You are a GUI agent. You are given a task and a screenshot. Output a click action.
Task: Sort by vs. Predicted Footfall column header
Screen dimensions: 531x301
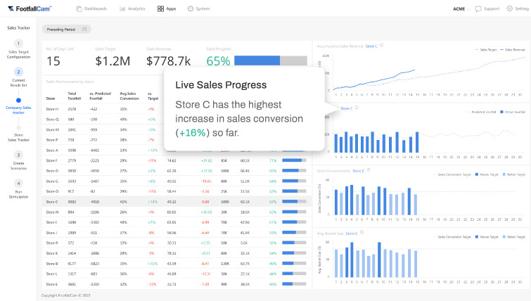click(101, 96)
